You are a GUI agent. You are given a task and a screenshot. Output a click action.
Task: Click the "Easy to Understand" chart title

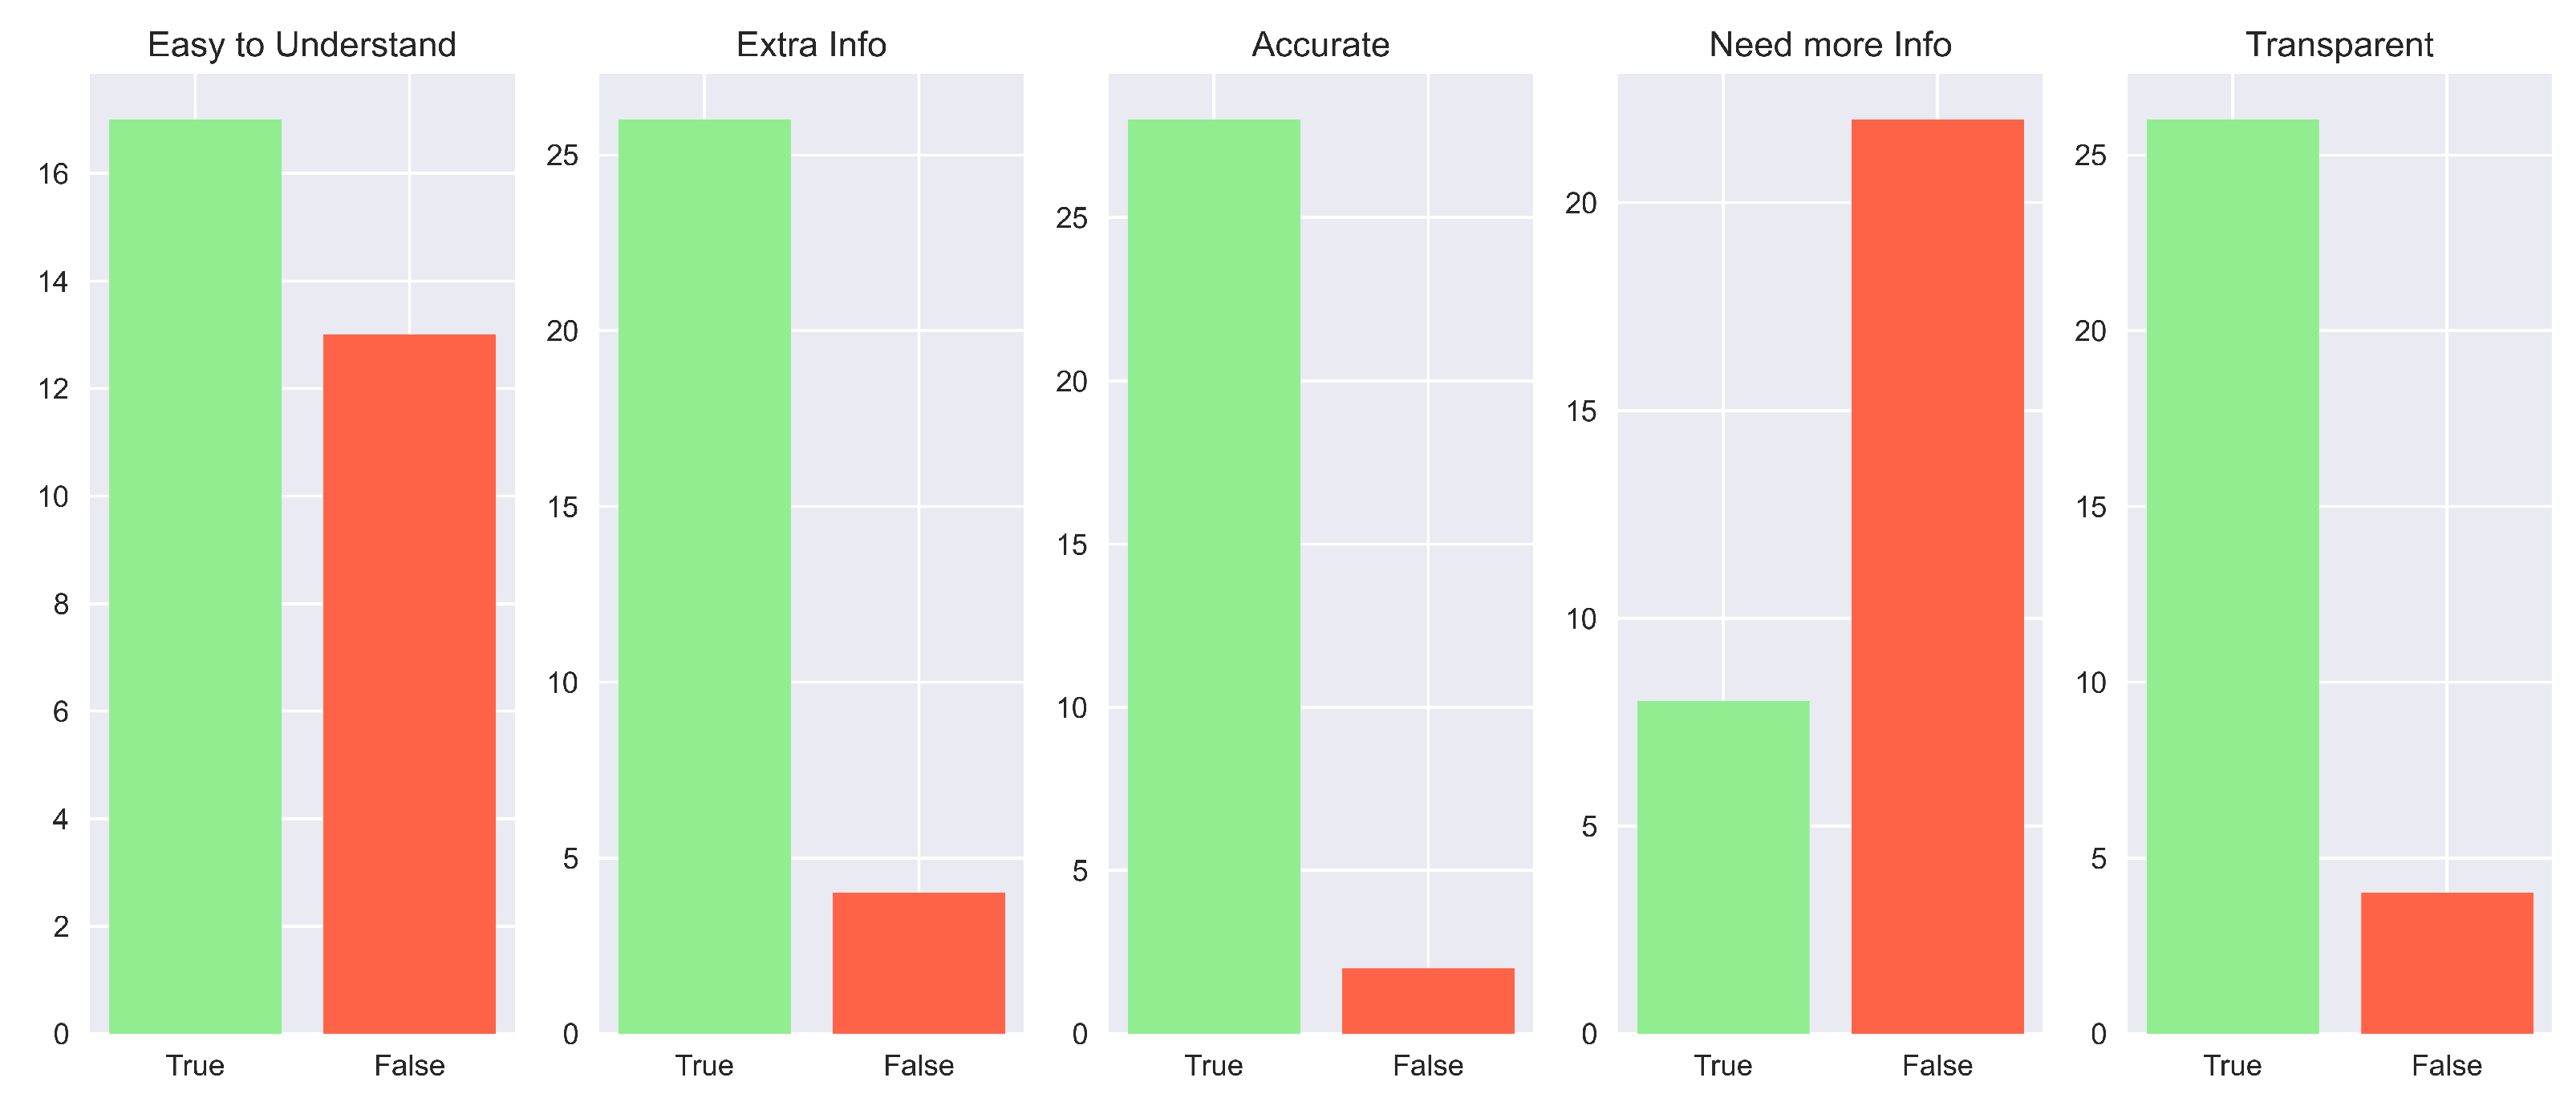point(302,45)
